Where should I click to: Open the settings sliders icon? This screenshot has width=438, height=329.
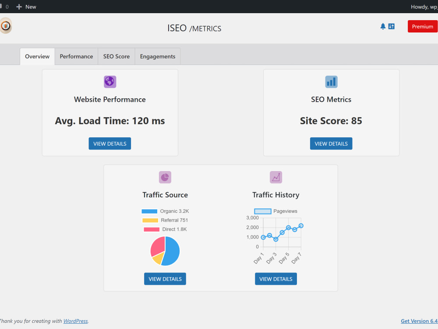pyautogui.click(x=391, y=27)
